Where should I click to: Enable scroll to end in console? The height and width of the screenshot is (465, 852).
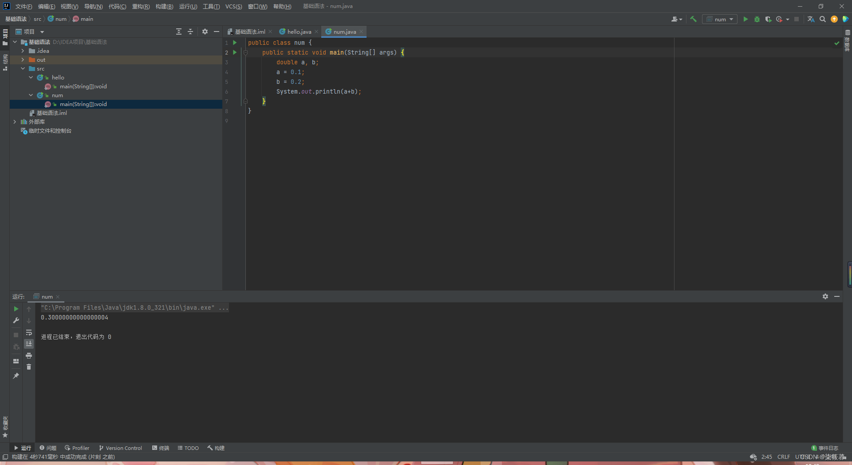click(29, 344)
